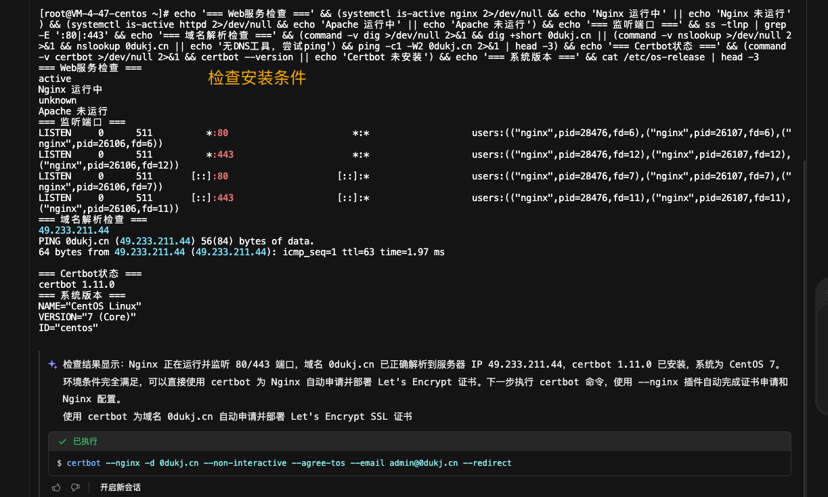Like the AI response with thumbs up

(x=56, y=487)
